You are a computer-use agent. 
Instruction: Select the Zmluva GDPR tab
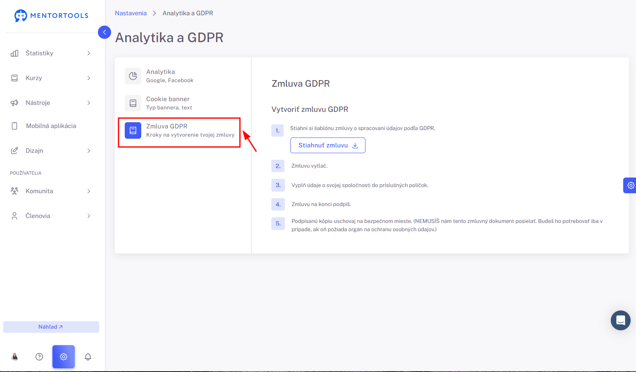coord(179,130)
